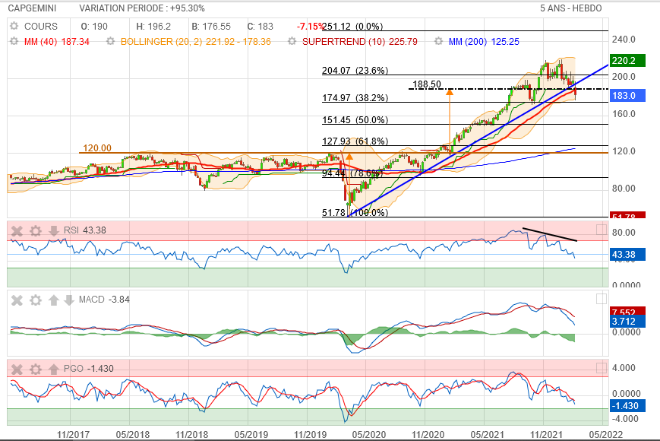
Task: Click the 51.78 (100.0%) Fibonacci label
Action: 355,212
